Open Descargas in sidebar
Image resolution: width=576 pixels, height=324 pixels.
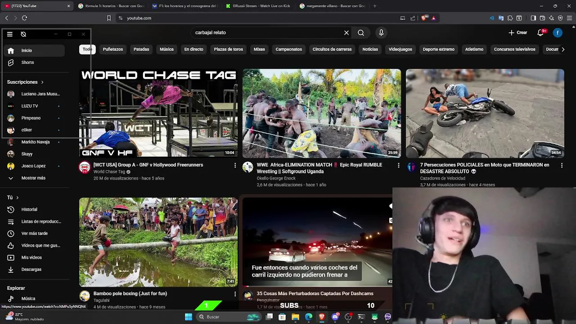click(34, 269)
